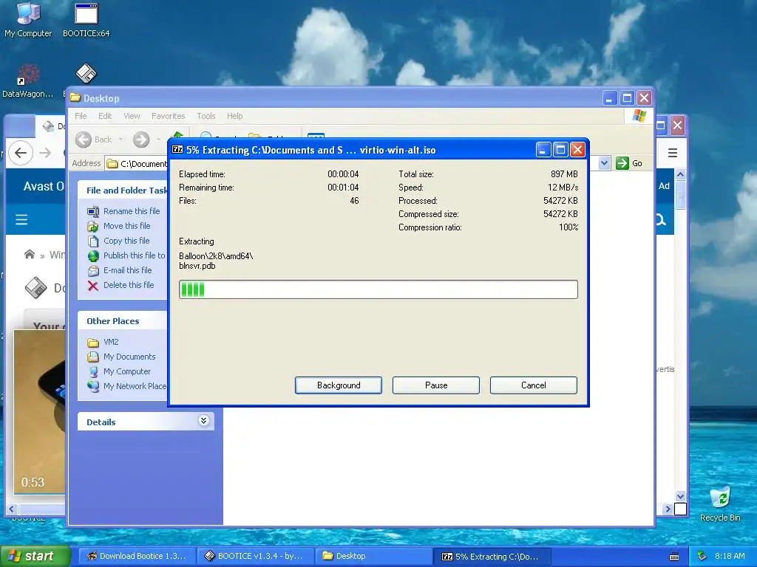757x567 pixels.
Task: Click the My Documents folder icon
Action: tap(92, 357)
